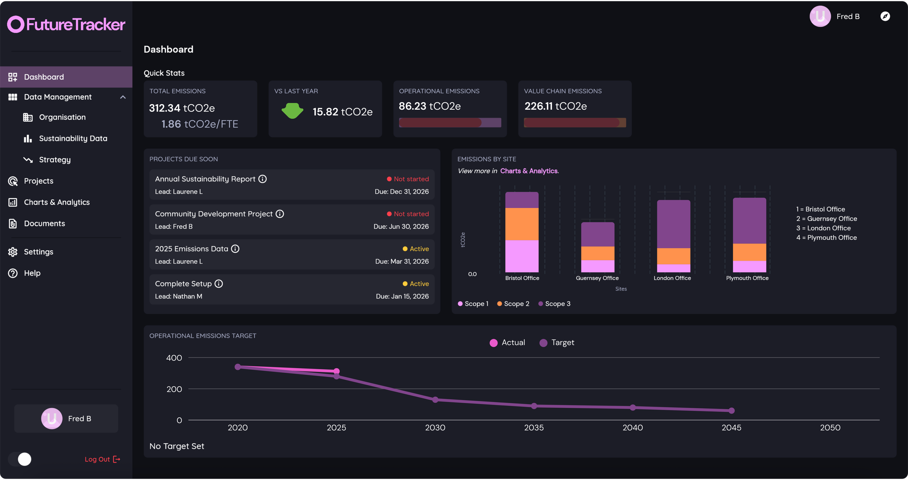Click the Charts & Analytics link above the site chart
This screenshot has height=480, width=908.
coord(529,171)
